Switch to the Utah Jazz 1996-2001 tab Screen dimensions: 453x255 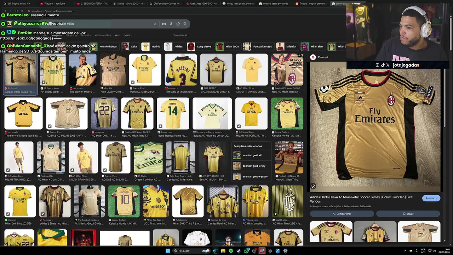pyautogui.click(x=202, y=4)
